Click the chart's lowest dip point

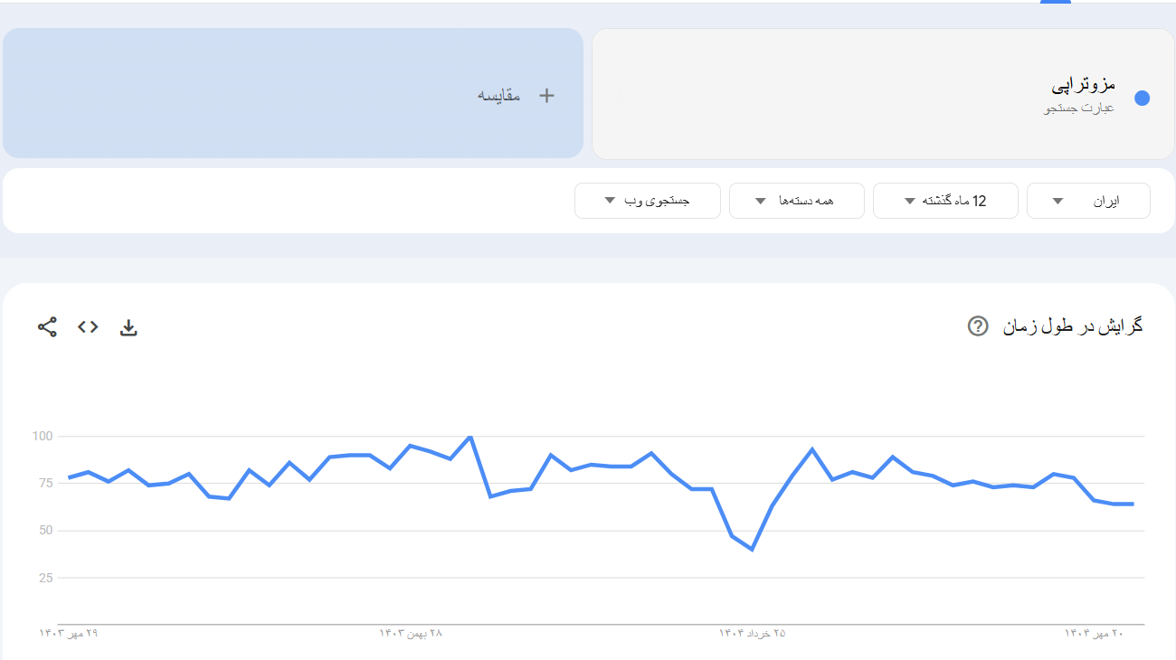pyautogui.click(x=752, y=549)
